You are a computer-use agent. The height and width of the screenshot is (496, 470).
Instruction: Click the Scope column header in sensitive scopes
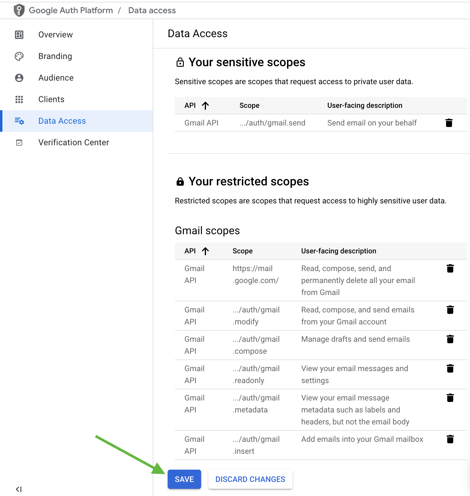tap(249, 105)
